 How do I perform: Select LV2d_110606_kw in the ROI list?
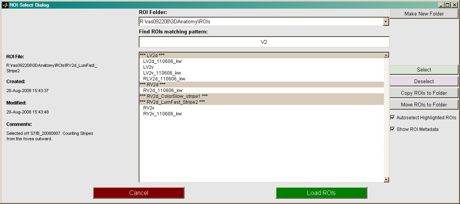tap(162, 61)
